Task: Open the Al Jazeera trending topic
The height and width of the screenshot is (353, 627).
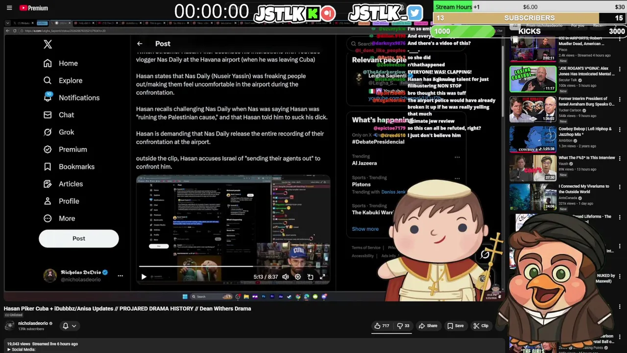Action: [x=364, y=163]
